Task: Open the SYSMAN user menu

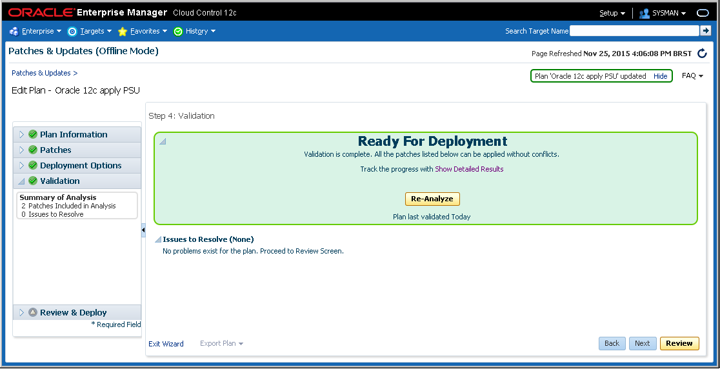Action: (x=669, y=13)
